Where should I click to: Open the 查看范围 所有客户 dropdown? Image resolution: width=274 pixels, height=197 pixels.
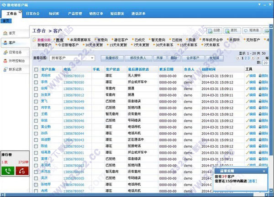[x=72, y=58]
